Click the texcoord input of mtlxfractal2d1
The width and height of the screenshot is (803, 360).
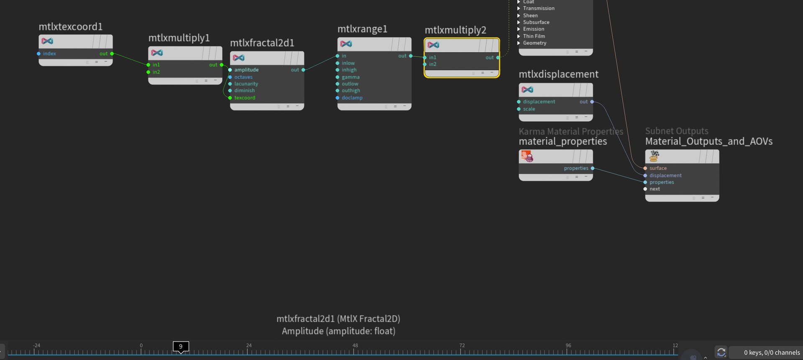(x=230, y=98)
